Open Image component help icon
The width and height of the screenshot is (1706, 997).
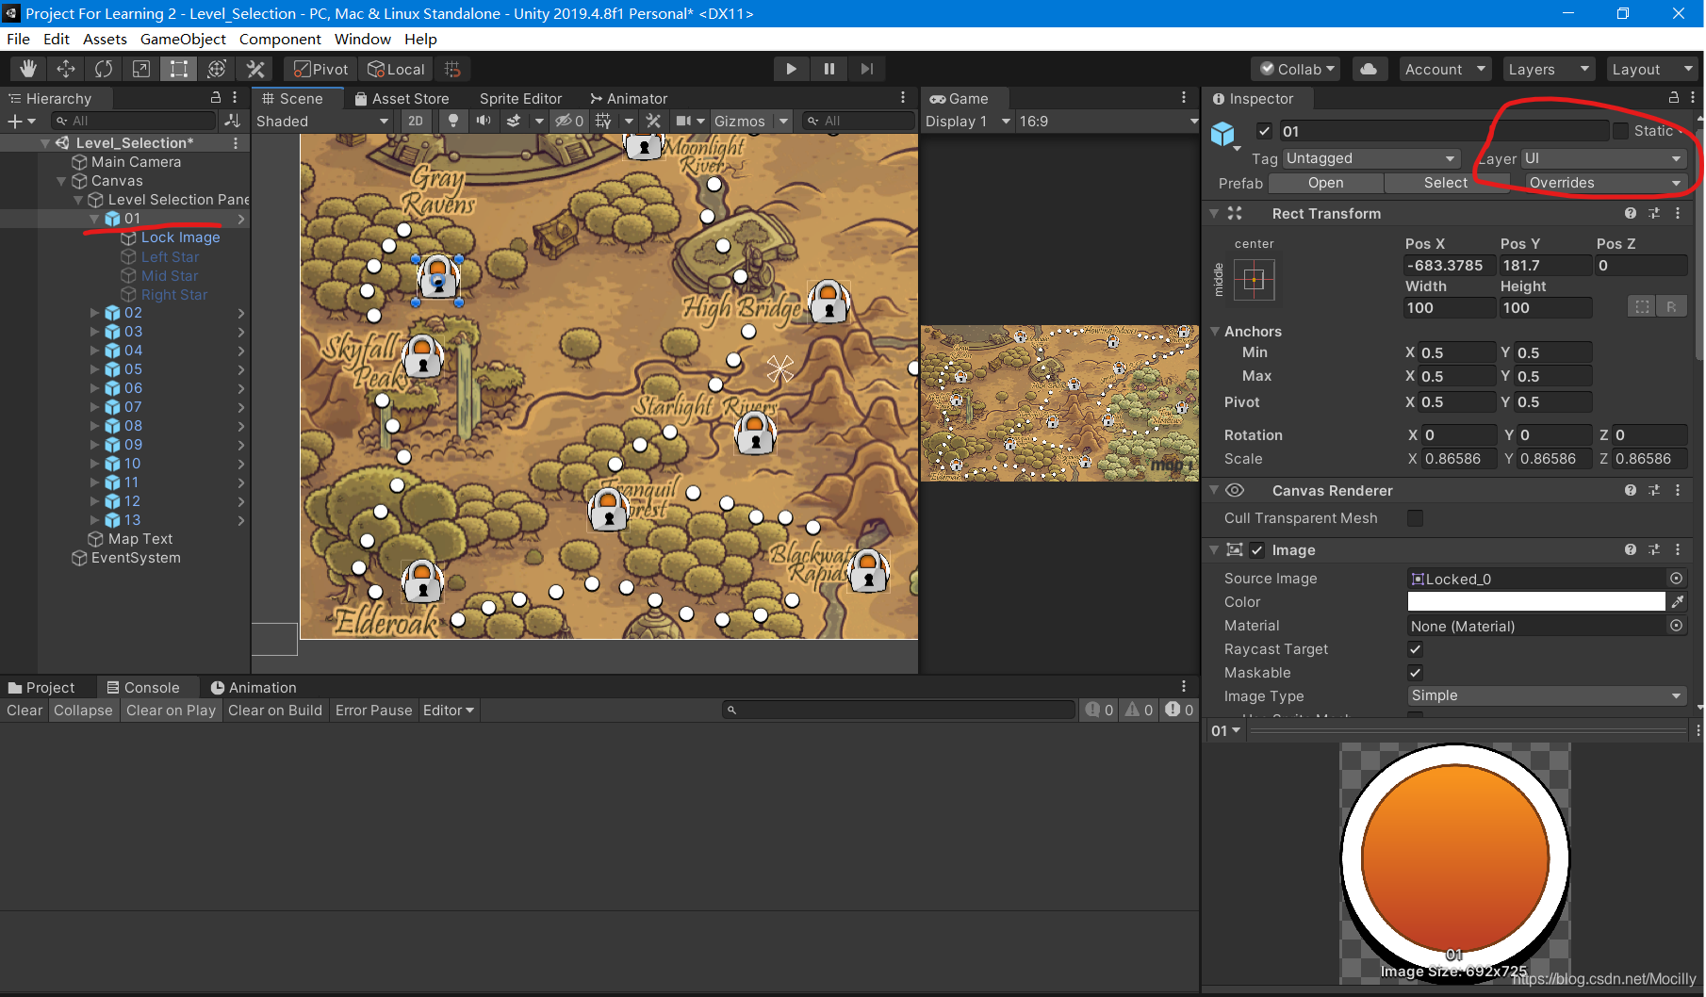1631,549
